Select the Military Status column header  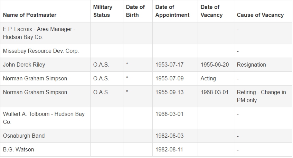[x=103, y=11]
